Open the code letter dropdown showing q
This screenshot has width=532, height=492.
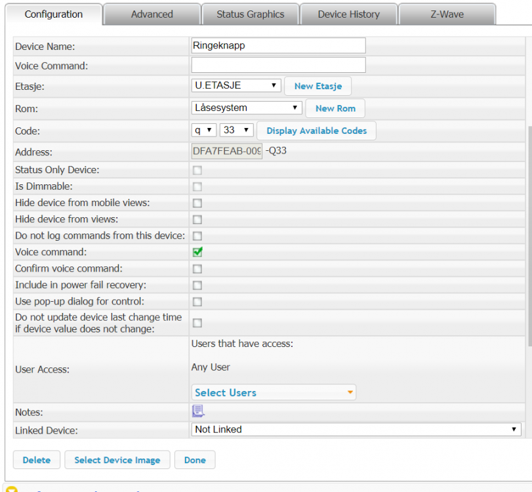(x=203, y=130)
